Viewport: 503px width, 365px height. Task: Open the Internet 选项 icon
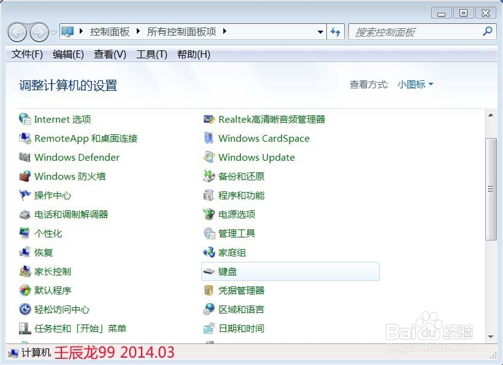pyautogui.click(x=25, y=119)
